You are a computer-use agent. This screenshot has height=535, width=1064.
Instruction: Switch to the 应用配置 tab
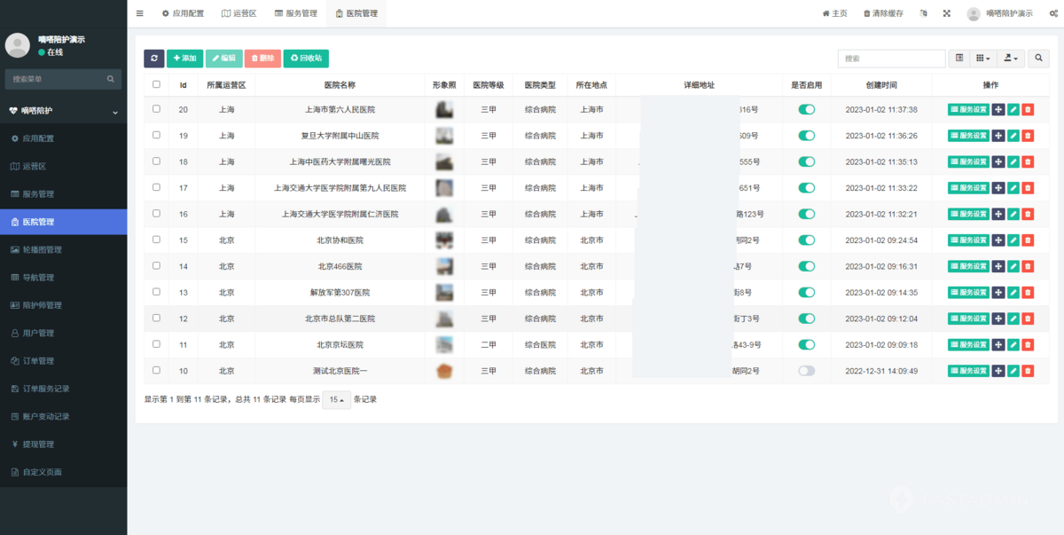point(183,13)
